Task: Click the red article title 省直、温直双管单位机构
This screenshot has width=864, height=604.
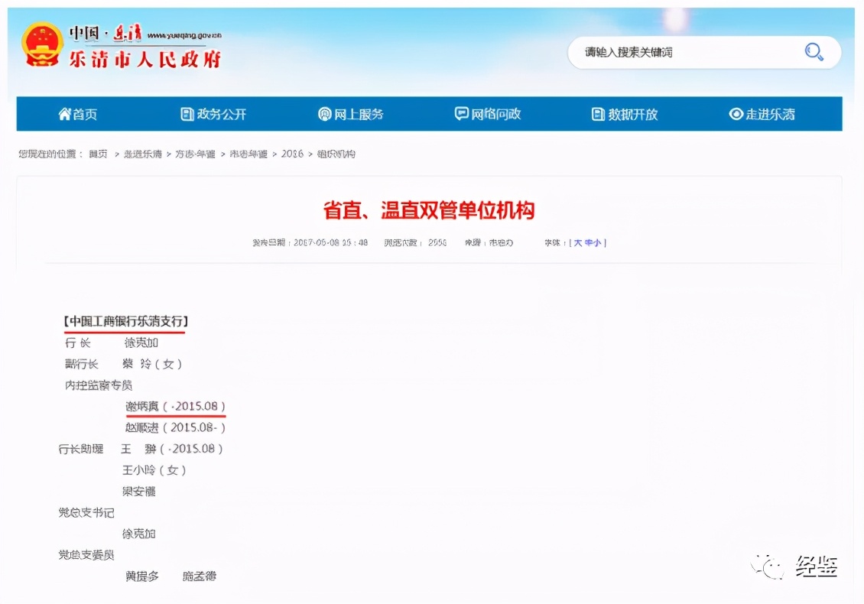Action: pyautogui.click(x=432, y=209)
